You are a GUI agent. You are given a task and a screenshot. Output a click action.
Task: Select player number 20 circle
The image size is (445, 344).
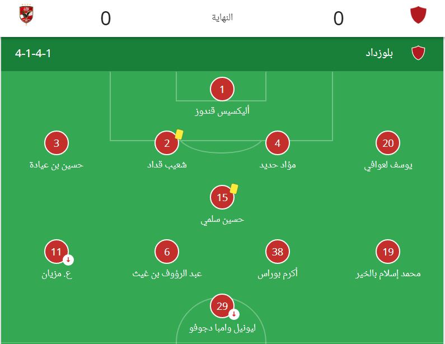[x=388, y=143]
